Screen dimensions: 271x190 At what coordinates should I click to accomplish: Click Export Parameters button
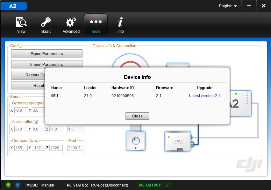coord(46,54)
